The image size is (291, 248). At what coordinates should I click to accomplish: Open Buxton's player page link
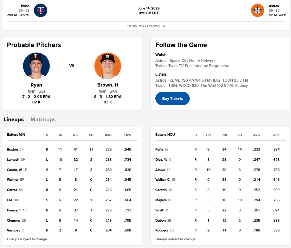coord(12,150)
